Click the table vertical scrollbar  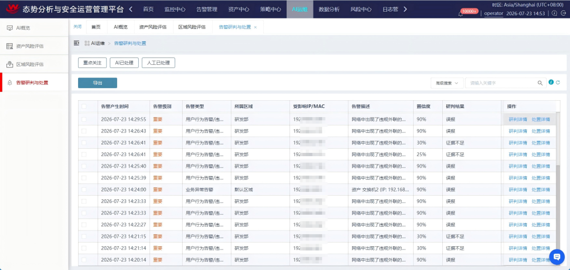pos(558,207)
